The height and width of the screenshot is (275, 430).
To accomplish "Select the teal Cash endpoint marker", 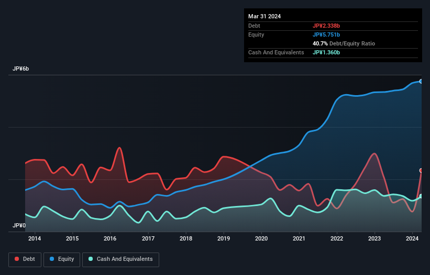I will (x=421, y=196).
